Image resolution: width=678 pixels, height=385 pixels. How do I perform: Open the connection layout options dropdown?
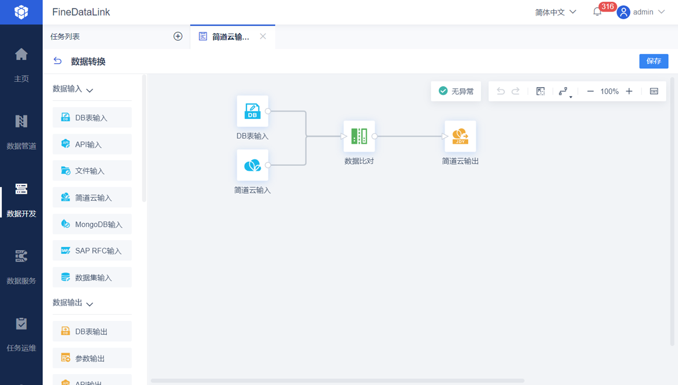[565, 92]
